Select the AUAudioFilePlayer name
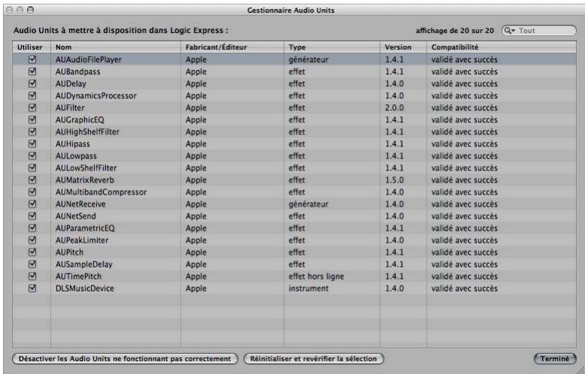Image resolution: width=585 pixels, height=374 pixels. pos(89,59)
